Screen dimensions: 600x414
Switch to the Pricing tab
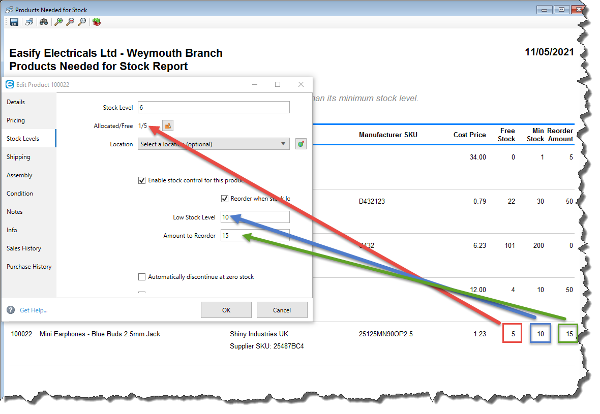coord(16,120)
